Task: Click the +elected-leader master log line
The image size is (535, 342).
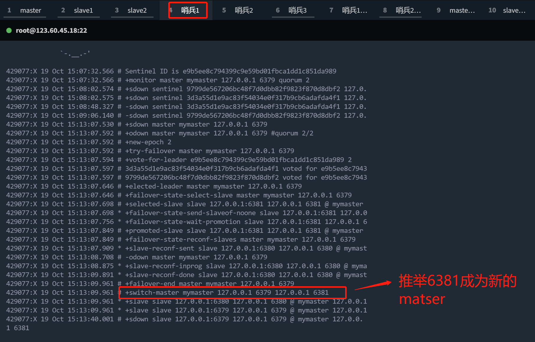Action: pyautogui.click(x=213, y=186)
